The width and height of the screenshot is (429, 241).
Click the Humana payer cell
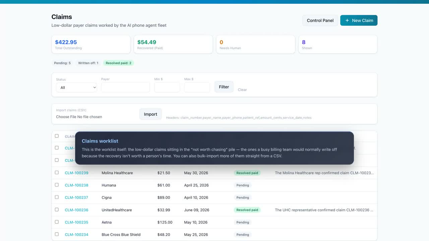click(x=109, y=185)
